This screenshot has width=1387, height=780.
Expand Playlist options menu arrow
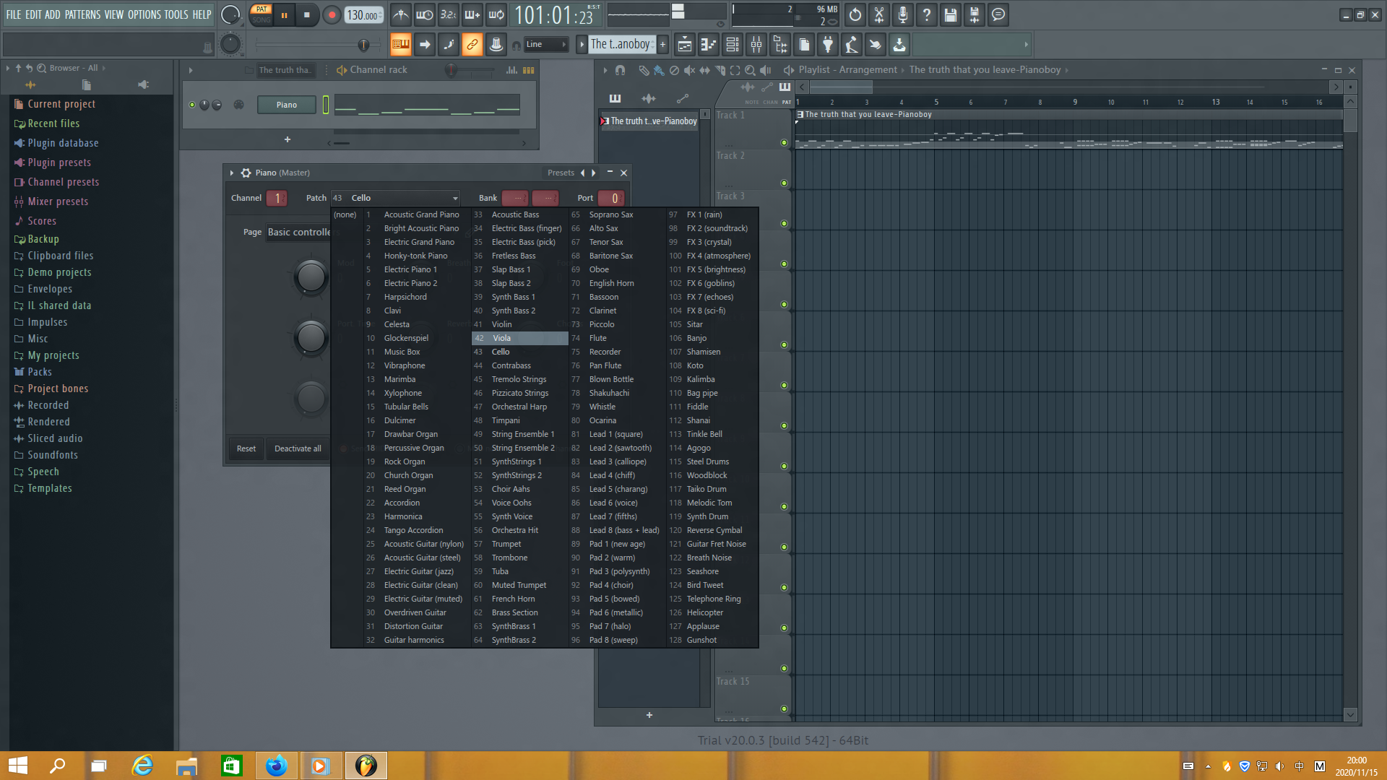[605, 70]
